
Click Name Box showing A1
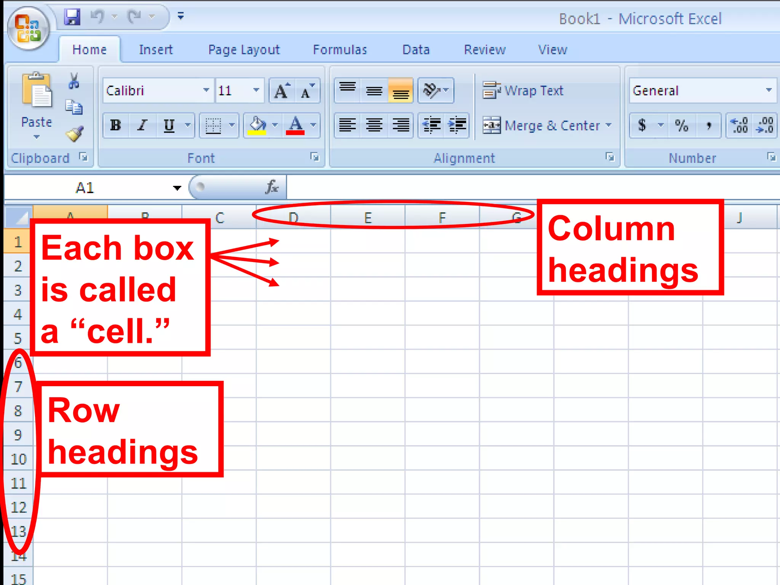click(86, 188)
